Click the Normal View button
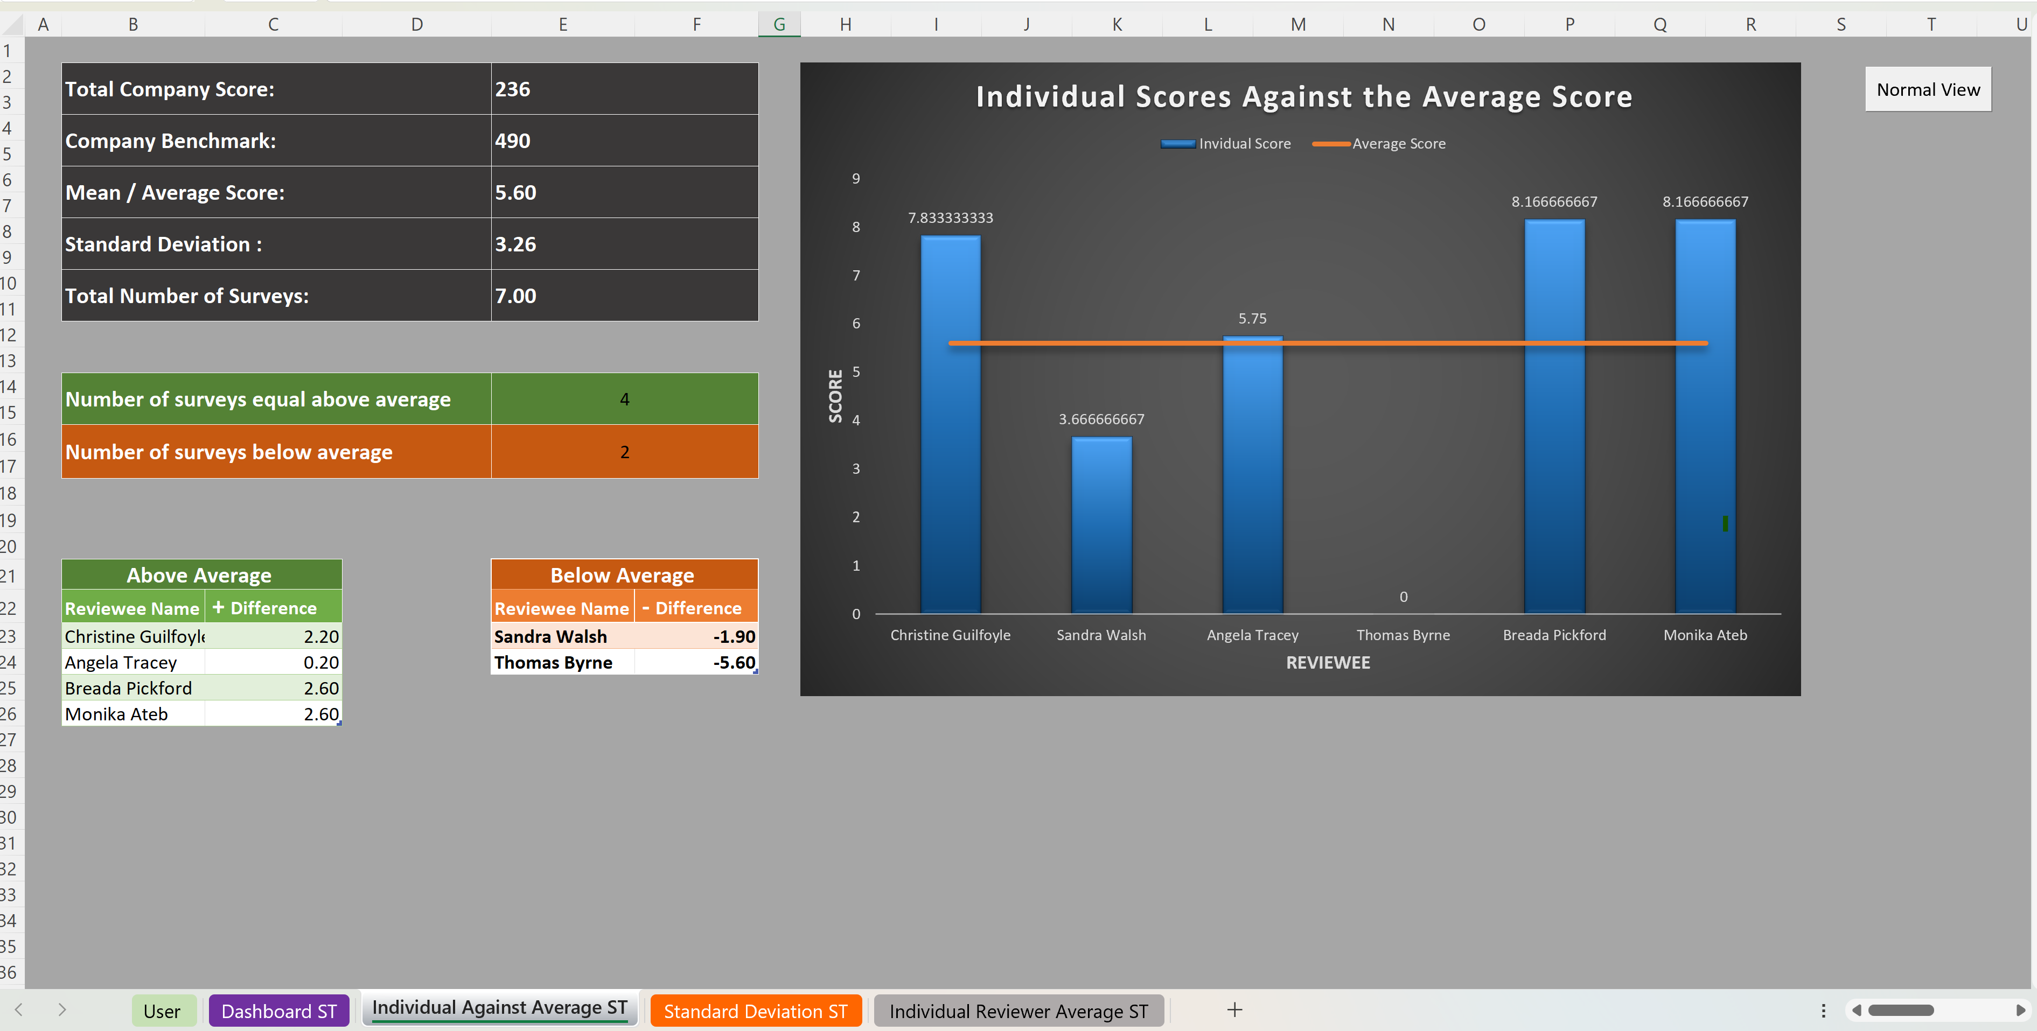The width and height of the screenshot is (2037, 1031). pyautogui.click(x=1928, y=89)
